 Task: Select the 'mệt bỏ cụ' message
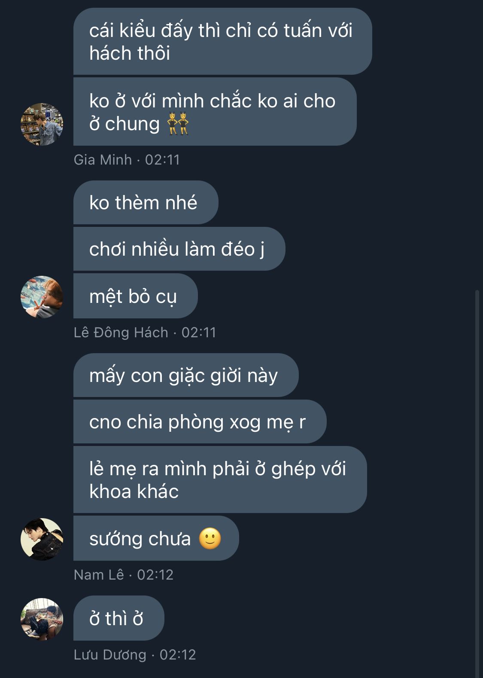click(136, 296)
